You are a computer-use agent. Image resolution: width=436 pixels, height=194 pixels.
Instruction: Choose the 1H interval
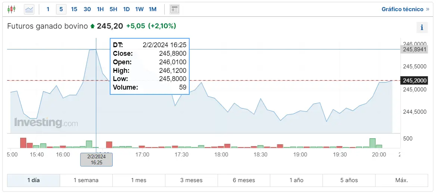100,9
